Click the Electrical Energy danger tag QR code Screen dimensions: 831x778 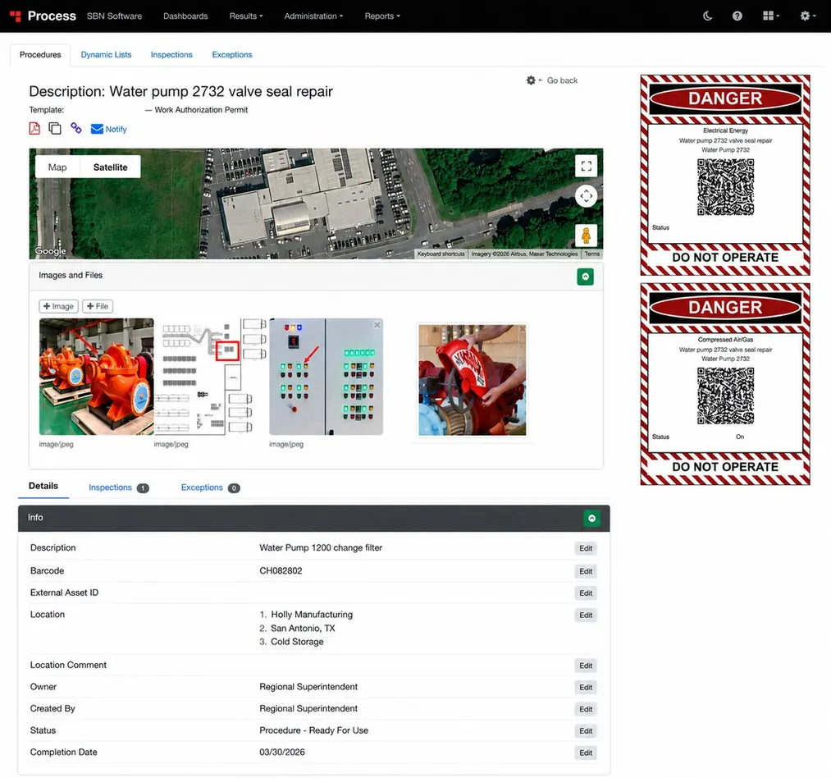725,187
